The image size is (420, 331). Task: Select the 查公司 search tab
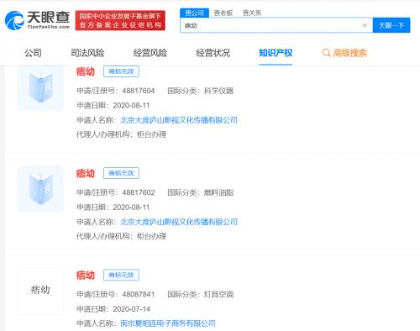coord(194,13)
